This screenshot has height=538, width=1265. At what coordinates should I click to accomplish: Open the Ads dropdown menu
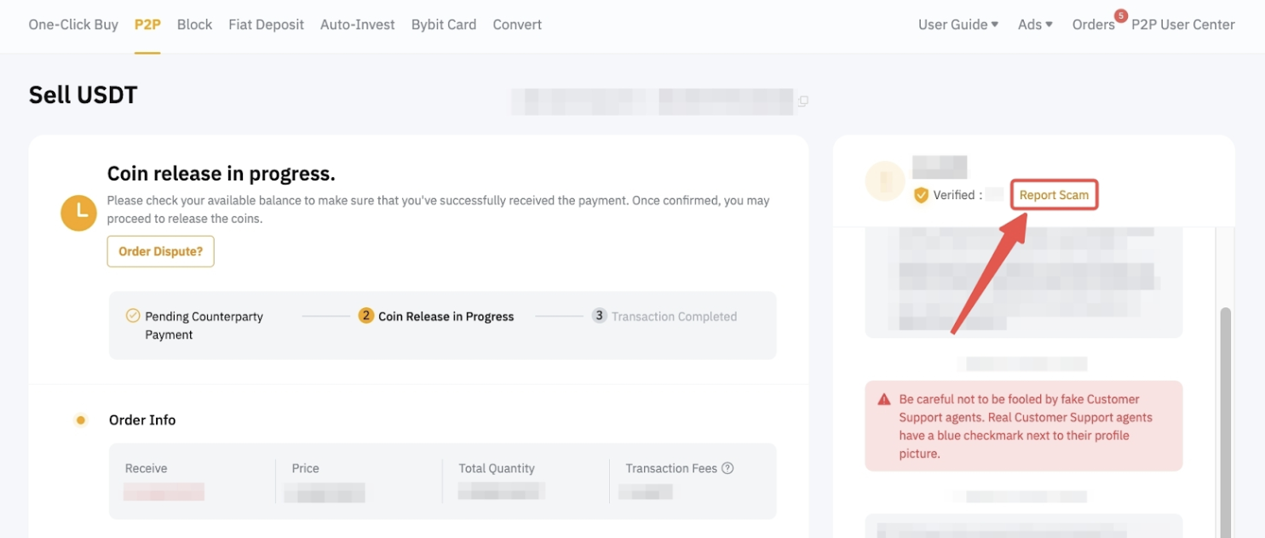point(1035,25)
